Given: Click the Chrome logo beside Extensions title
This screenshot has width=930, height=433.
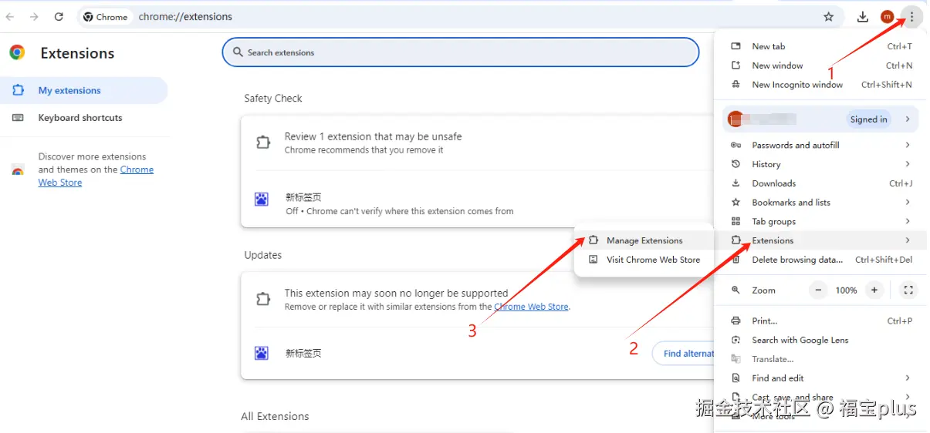Looking at the screenshot, I should point(17,52).
